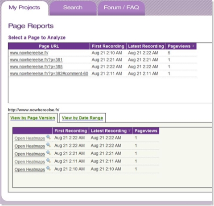
Task: Open Heatmaps for the first 2:22 AM recording
Action: click(30, 138)
